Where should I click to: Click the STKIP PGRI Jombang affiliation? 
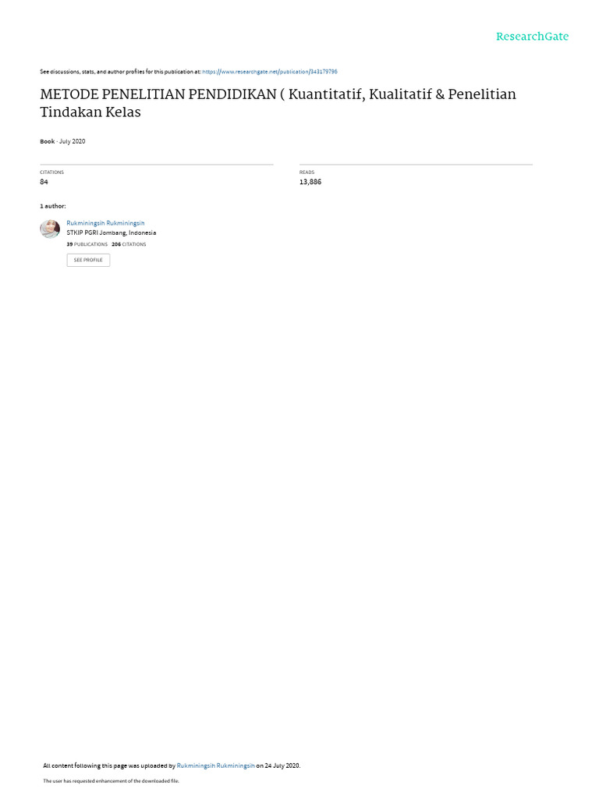(111, 233)
